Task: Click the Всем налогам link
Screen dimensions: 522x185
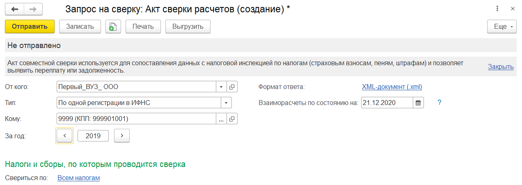Action: (79, 178)
